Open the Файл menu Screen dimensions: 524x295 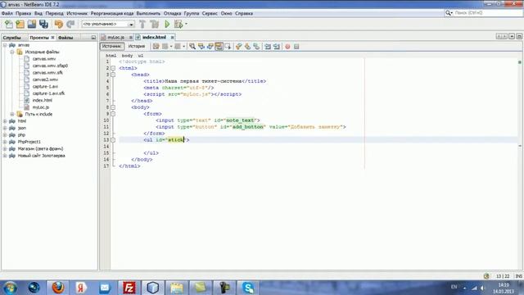coord(7,13)
